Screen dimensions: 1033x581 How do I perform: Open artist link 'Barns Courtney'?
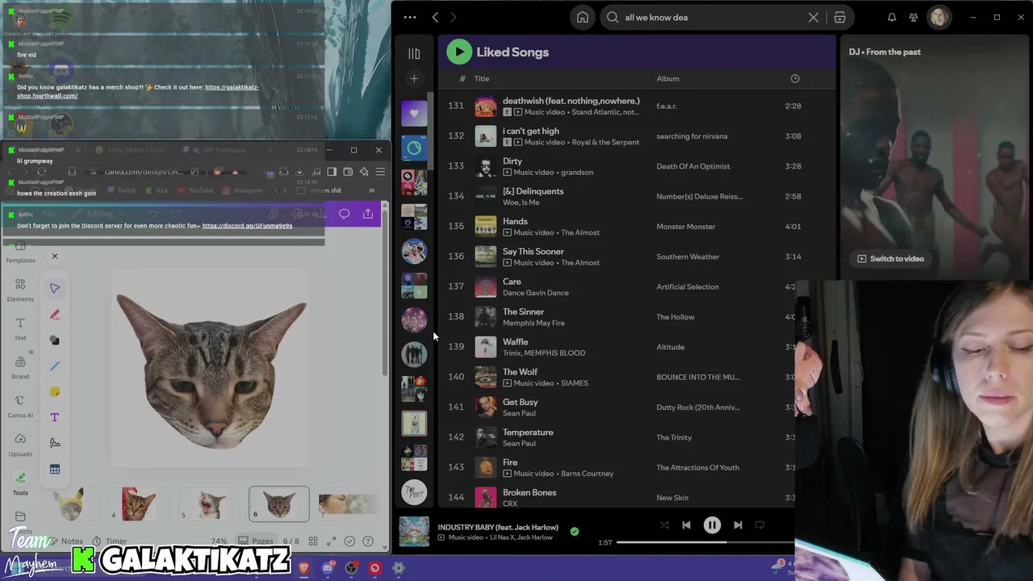coord(587,474)
